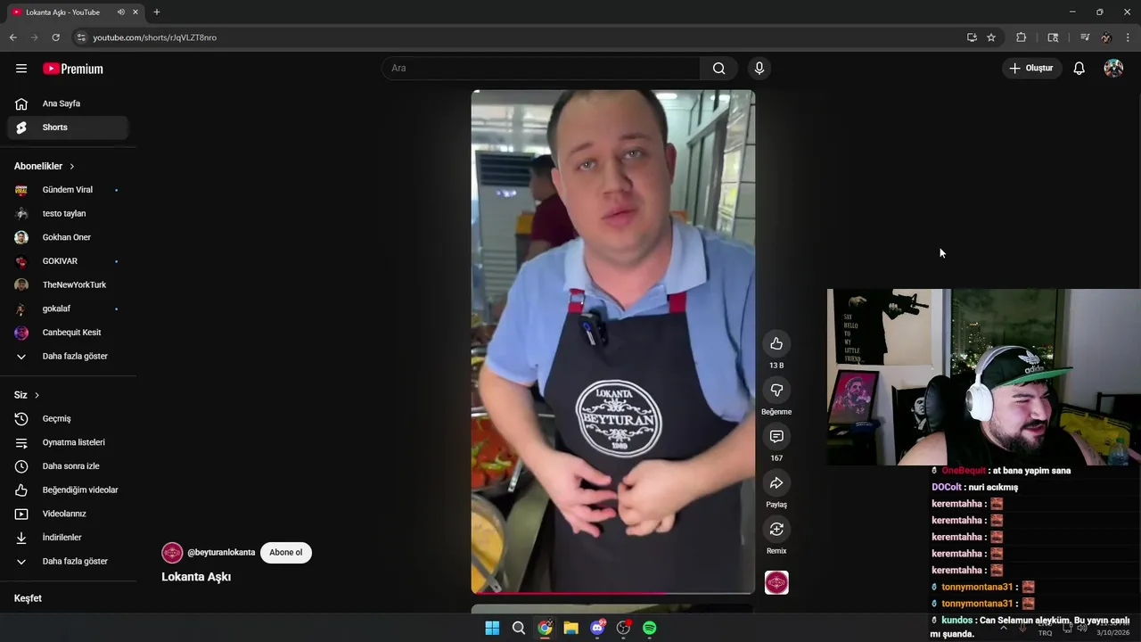This screenshot has height=642, width=1141.
Task: Reload the page
Action: tap(55, 37)
